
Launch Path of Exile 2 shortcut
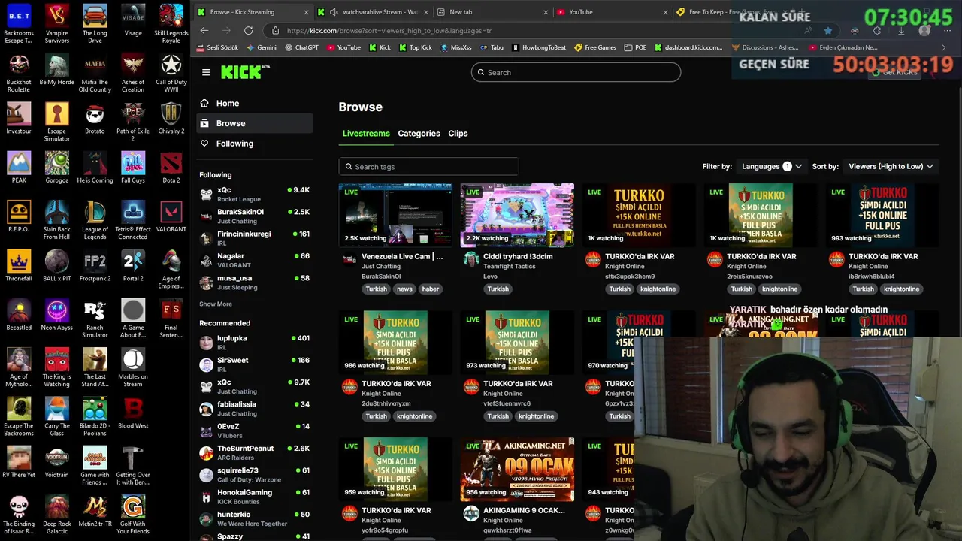coord(133,122)
